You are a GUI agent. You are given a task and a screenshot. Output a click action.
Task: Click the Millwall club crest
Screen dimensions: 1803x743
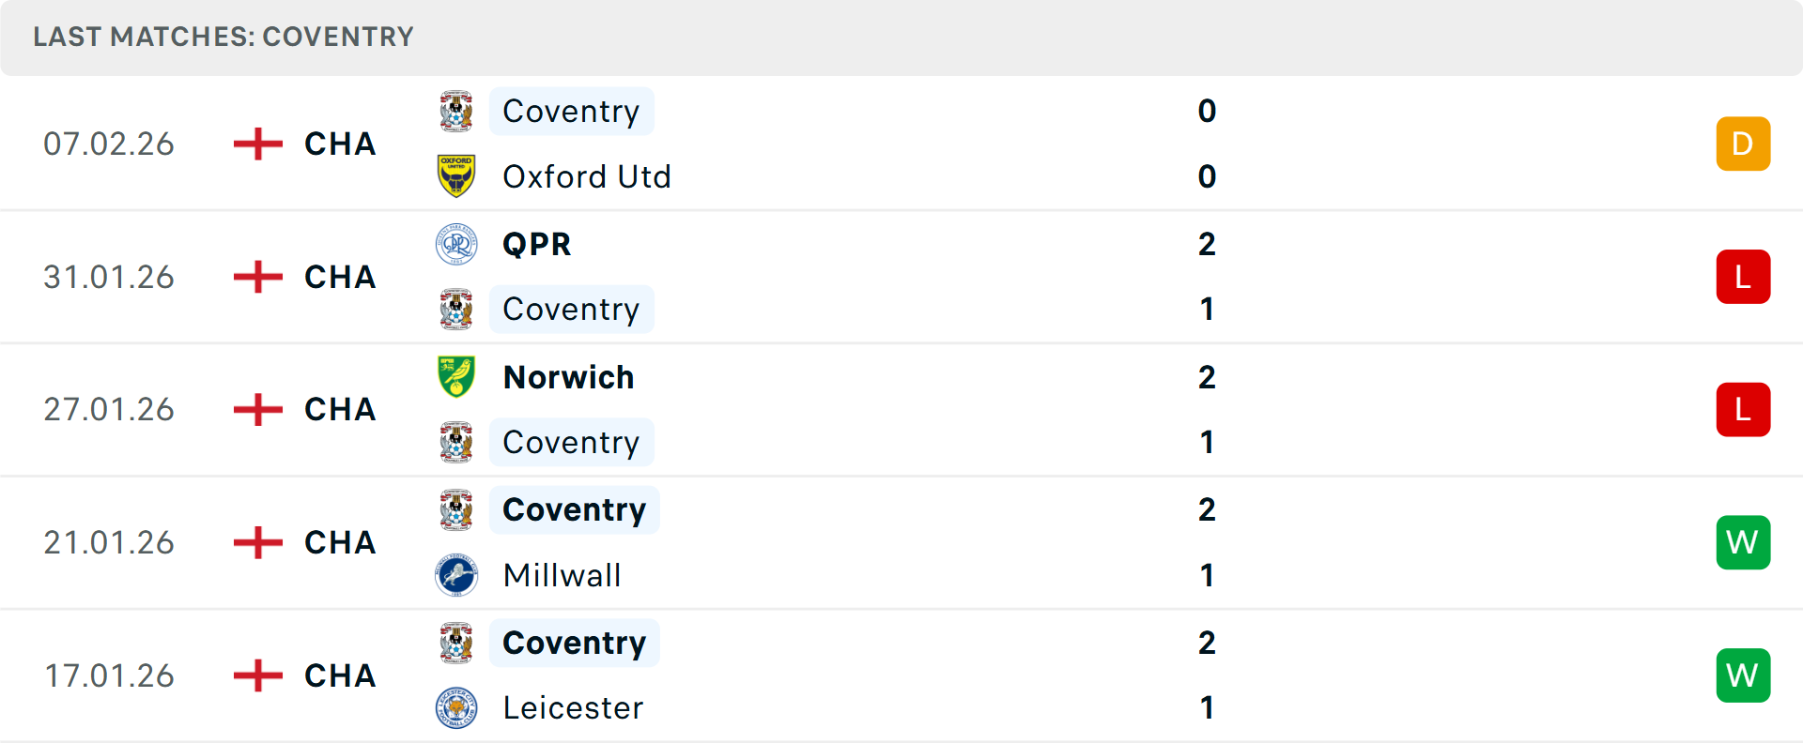coord(456,575)
